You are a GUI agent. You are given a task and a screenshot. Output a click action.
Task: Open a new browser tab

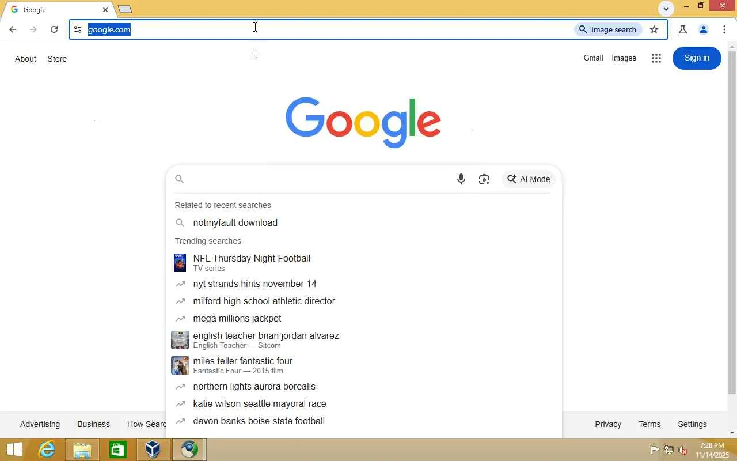(125, 9)
